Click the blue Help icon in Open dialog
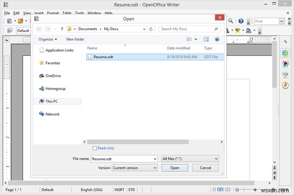This screenshot has width=294, height=195. [x=217, y=39]
